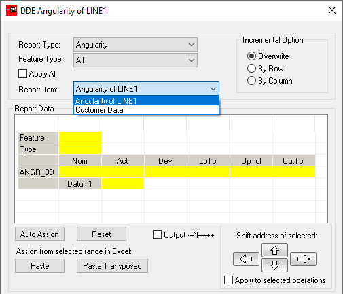Select the By Row radio option

coord(251,69)
